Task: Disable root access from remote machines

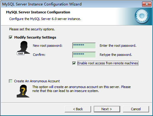Action: coord(74,63)
